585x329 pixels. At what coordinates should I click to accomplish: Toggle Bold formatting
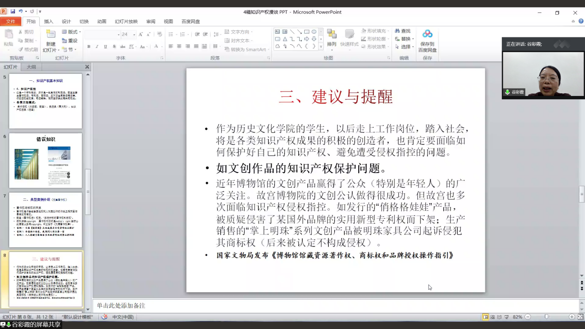(88, 47)
